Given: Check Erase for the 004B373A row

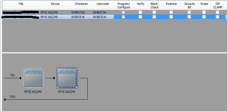Looking at the screenshot, I should coord(204,12).
